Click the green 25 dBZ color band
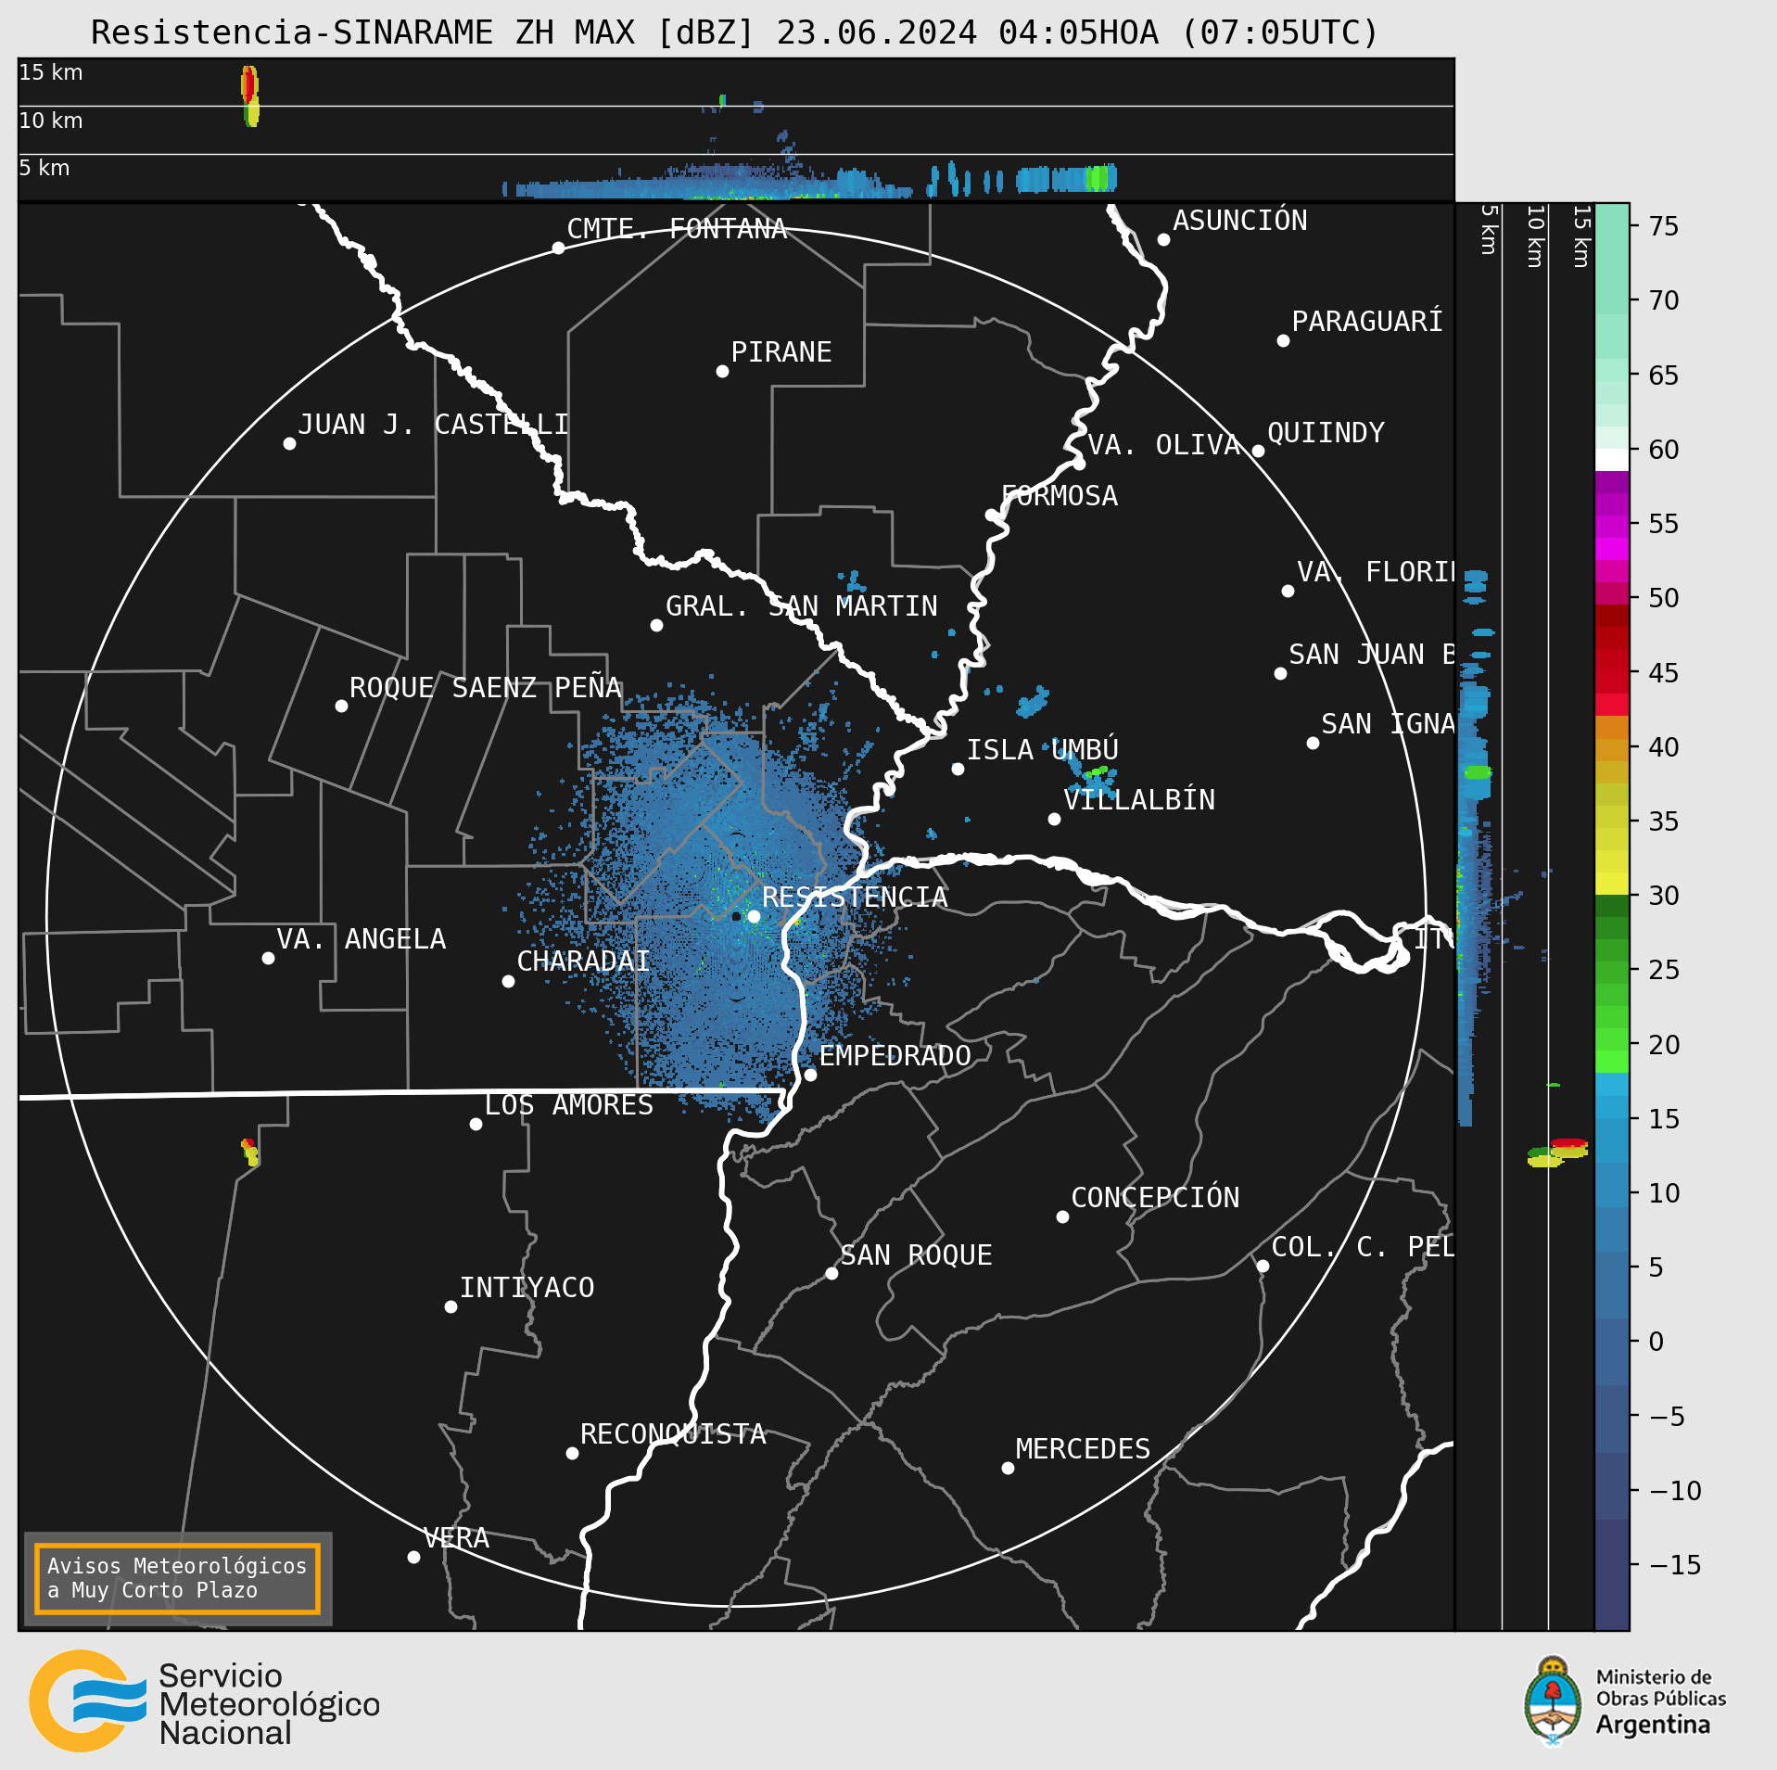Image resolution: width=1777 pixels, height=1770 pixels. (x=1612, y=970)
